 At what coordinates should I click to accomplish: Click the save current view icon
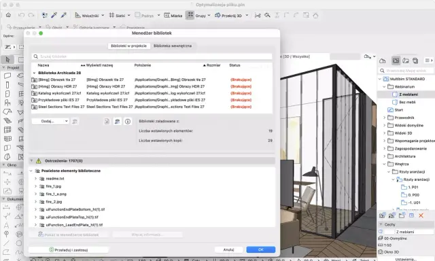(382, 215)
